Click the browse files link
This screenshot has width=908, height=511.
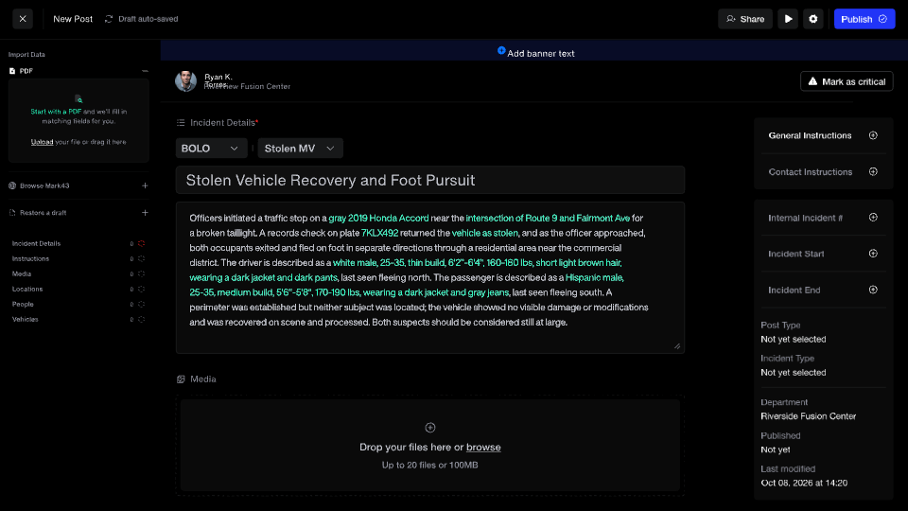pos(483,448)
